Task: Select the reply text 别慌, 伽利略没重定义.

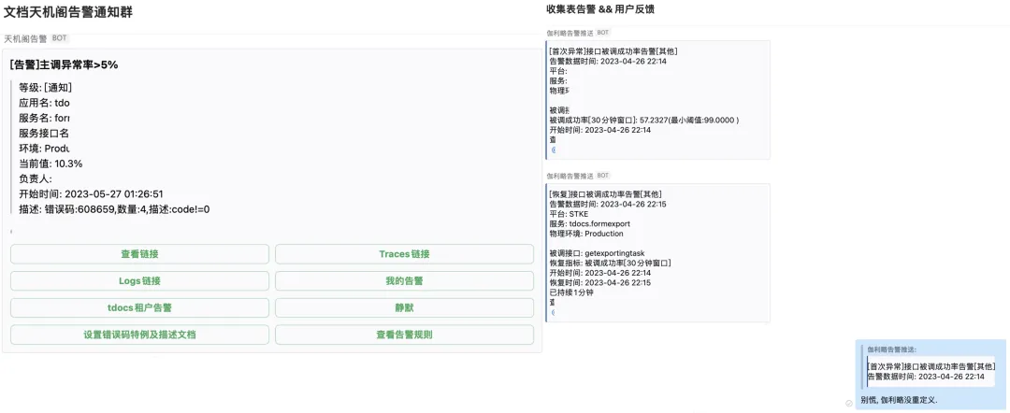Action: coord(900,400)
